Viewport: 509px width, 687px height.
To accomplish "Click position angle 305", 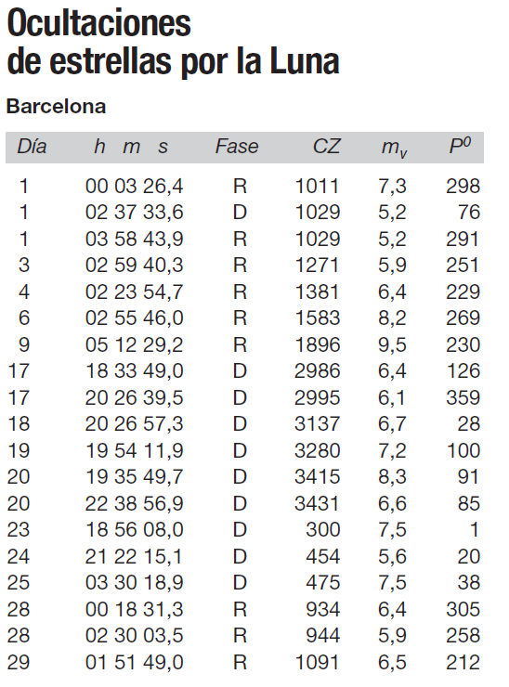I will (463, 609).
